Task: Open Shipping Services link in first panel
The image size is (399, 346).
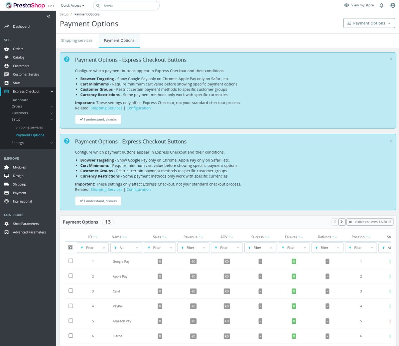Action: (x=106, y=108)
